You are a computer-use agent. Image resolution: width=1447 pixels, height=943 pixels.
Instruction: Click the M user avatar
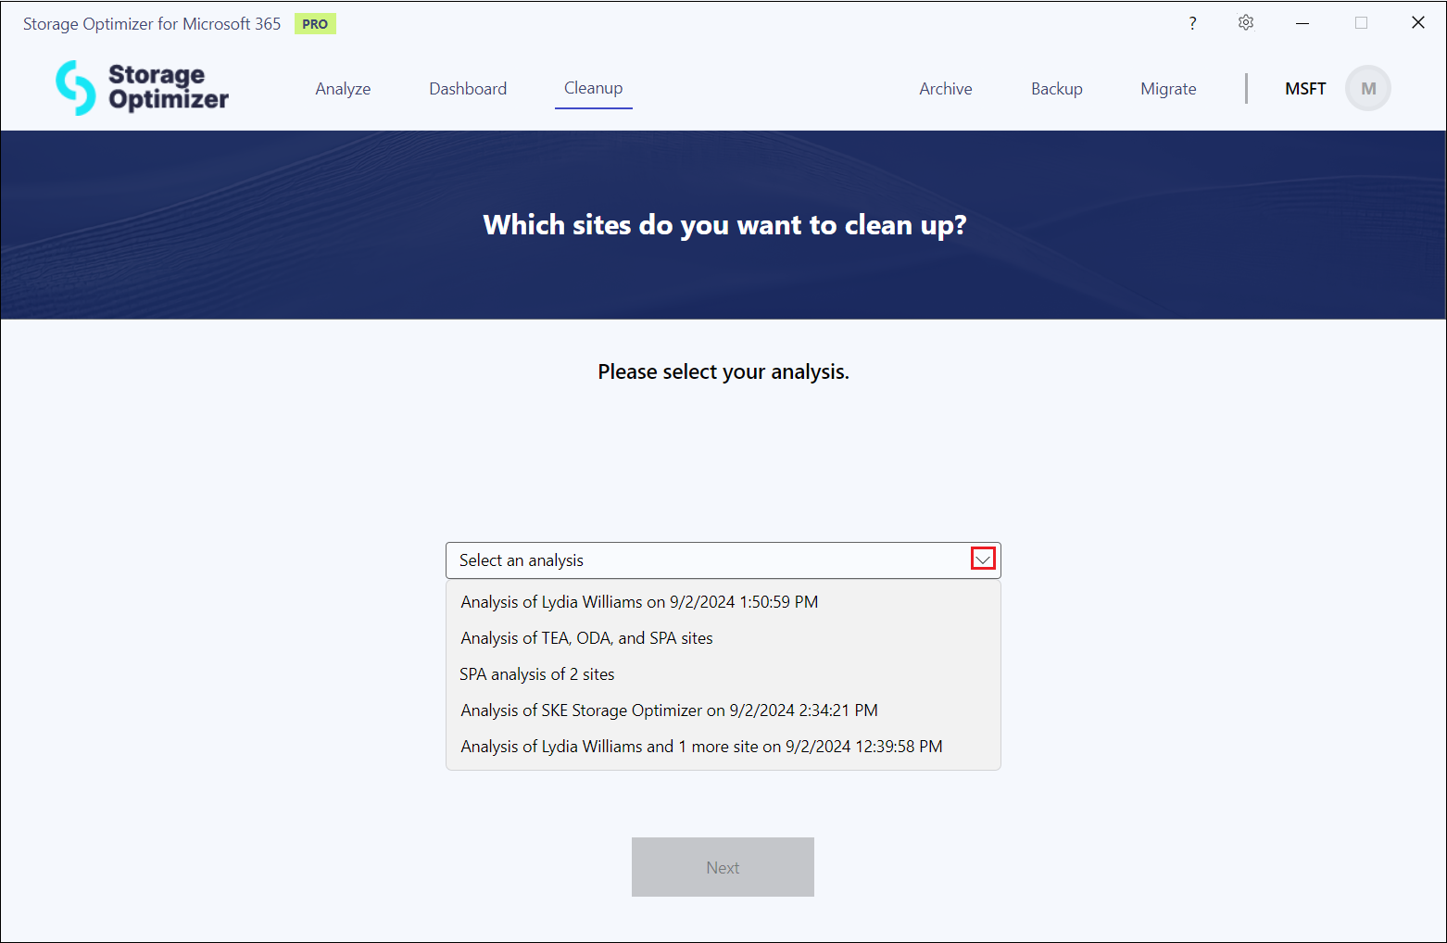1367,89
